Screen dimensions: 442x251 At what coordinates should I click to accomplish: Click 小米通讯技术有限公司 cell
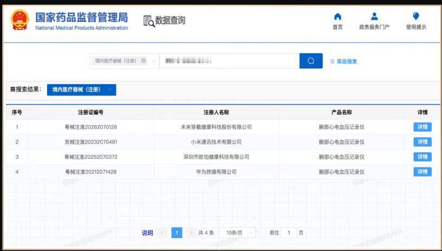click(216, 142)
